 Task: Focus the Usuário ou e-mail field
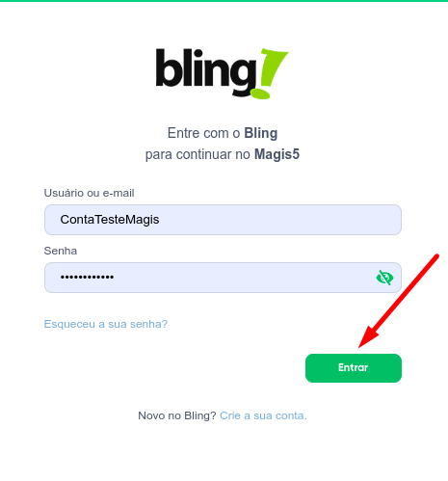point(223,220)
